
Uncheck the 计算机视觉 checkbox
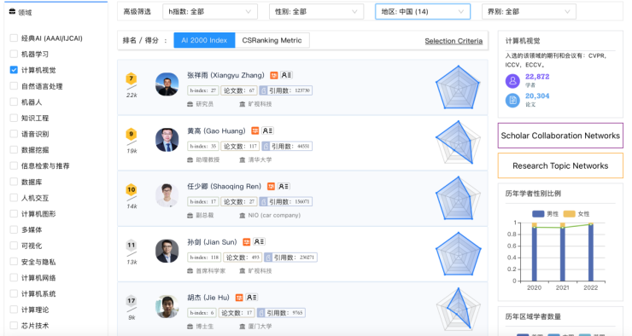[14, 70]
